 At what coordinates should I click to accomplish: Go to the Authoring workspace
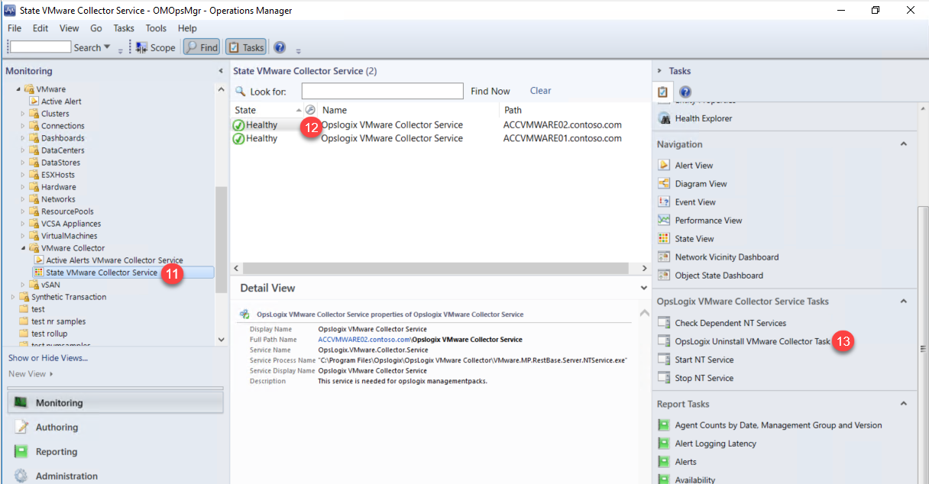click(57, 428)
